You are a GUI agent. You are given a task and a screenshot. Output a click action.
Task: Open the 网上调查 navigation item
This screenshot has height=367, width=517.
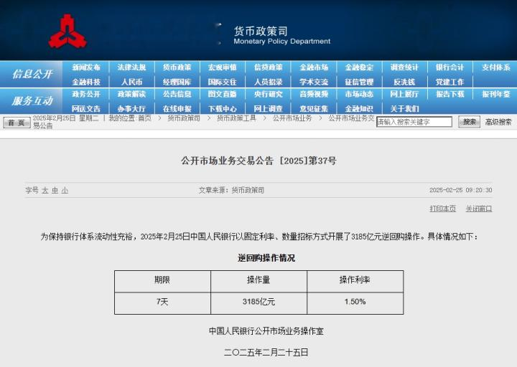coord(268,109)
